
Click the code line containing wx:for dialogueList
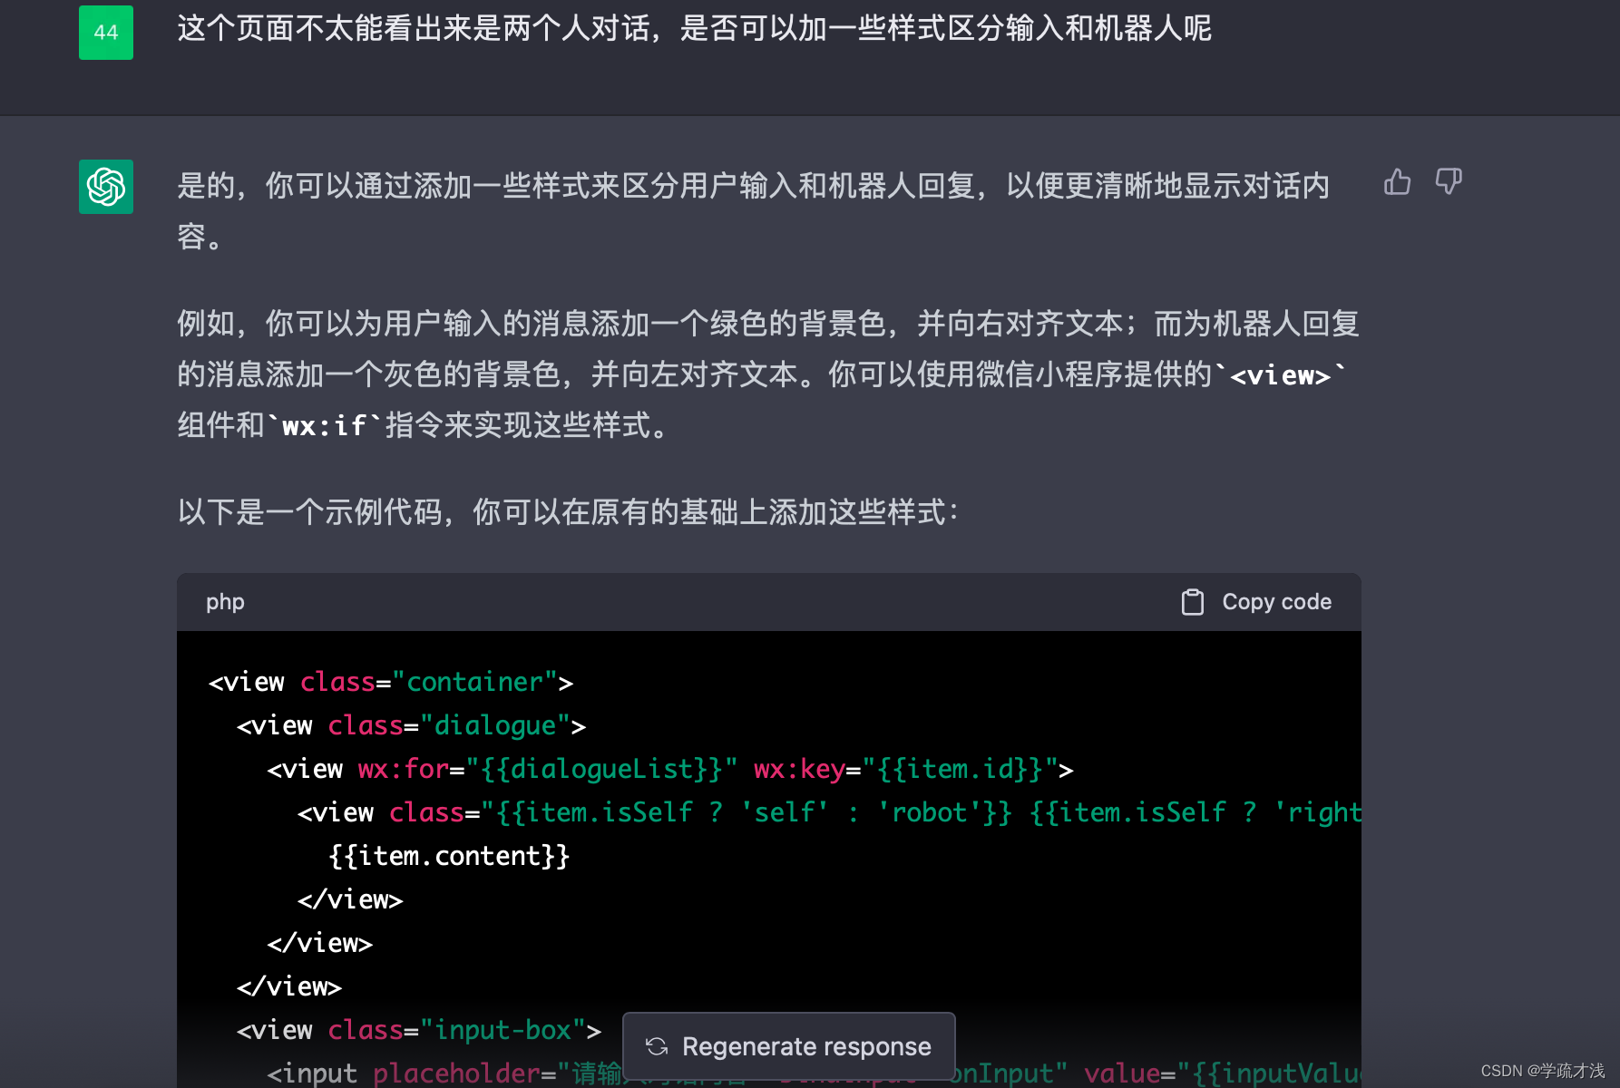pos(670,769)
